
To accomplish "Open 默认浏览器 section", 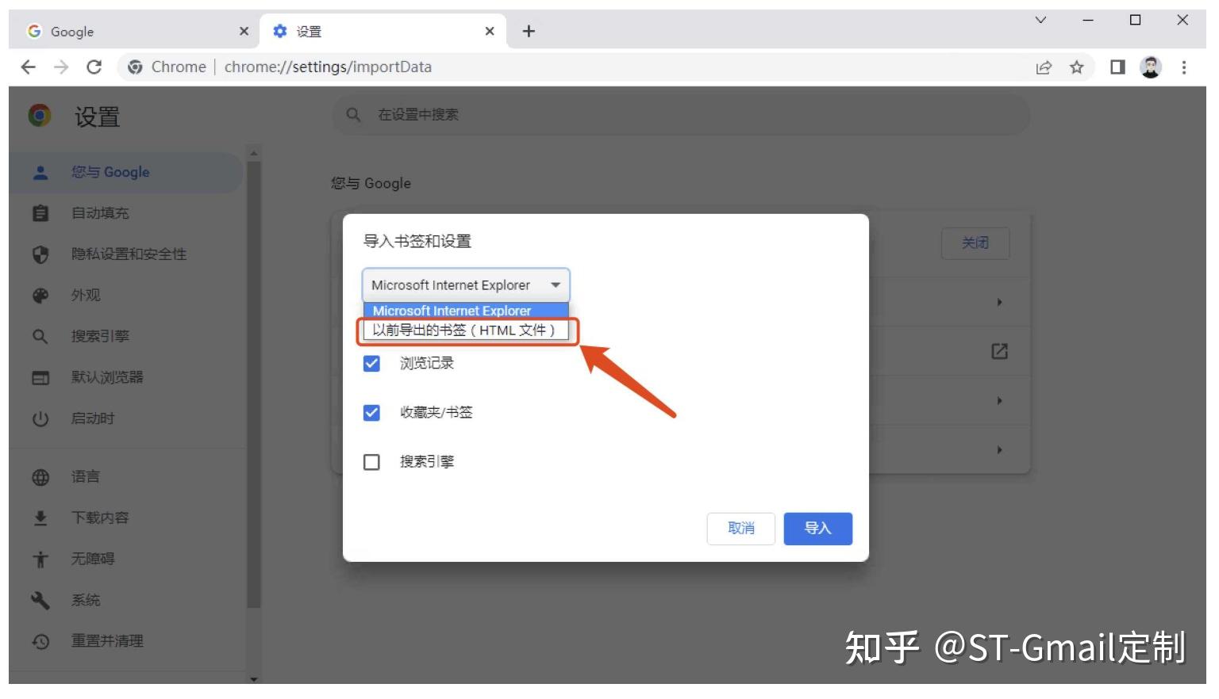I will tap(127, 378).
